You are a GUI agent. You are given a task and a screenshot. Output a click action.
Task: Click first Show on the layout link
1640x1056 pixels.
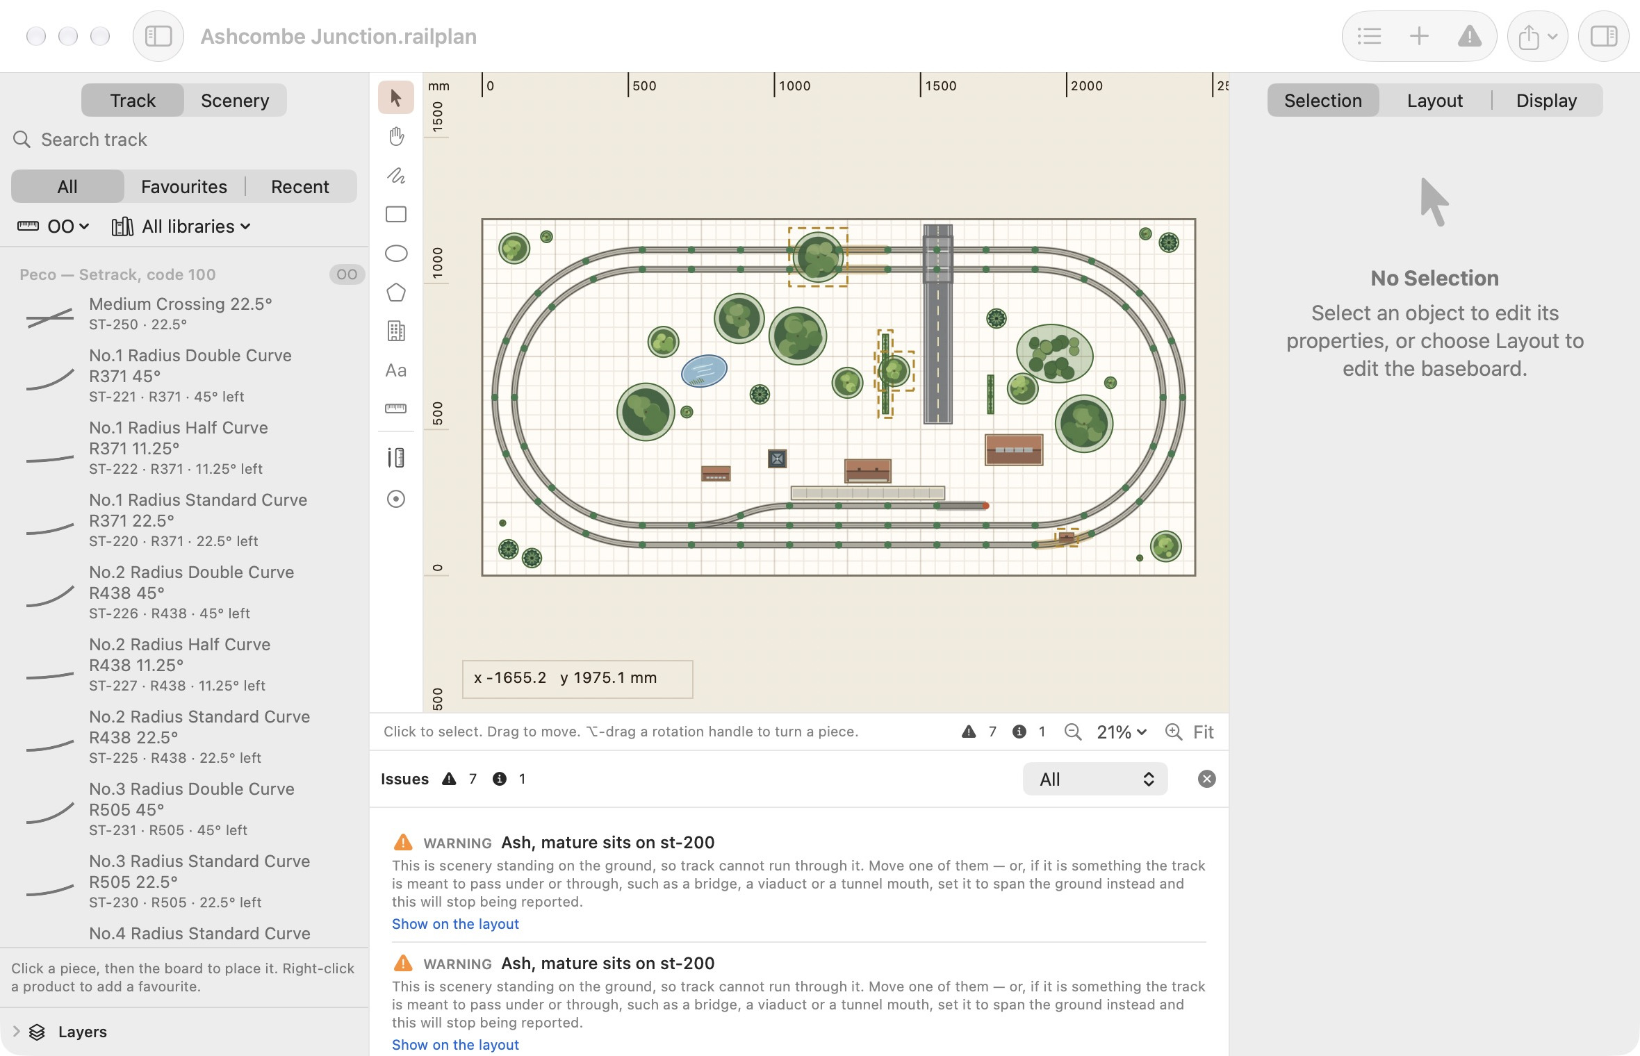click(x=455, y=924)
